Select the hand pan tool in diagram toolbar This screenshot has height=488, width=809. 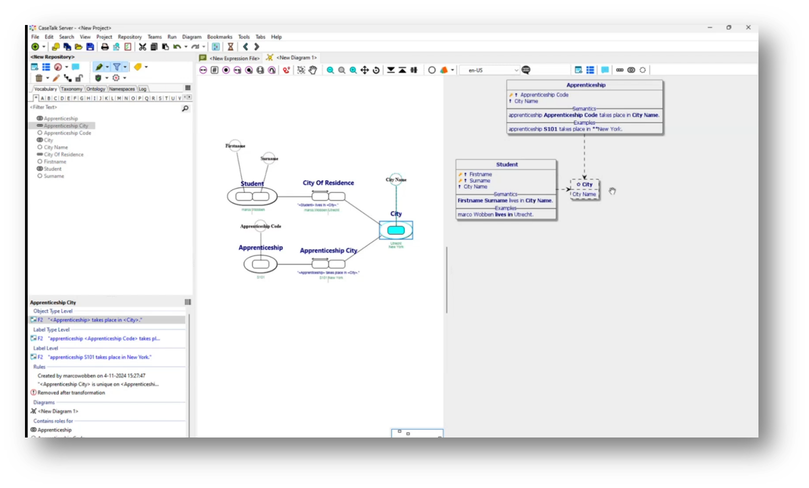[x=313, y=70]
